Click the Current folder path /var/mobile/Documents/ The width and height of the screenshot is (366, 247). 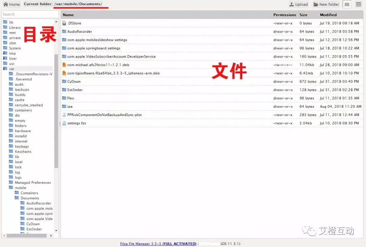(x=78, y=4)
